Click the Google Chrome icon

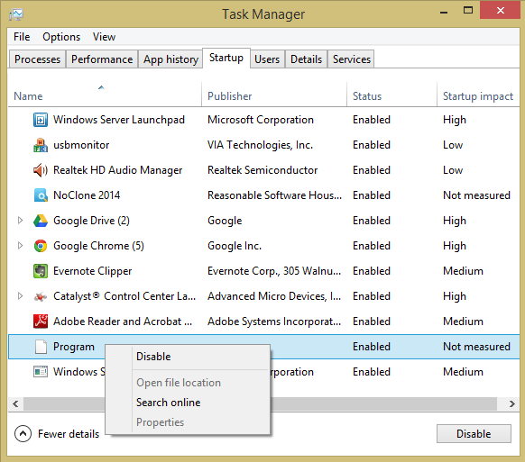(41, 246)
